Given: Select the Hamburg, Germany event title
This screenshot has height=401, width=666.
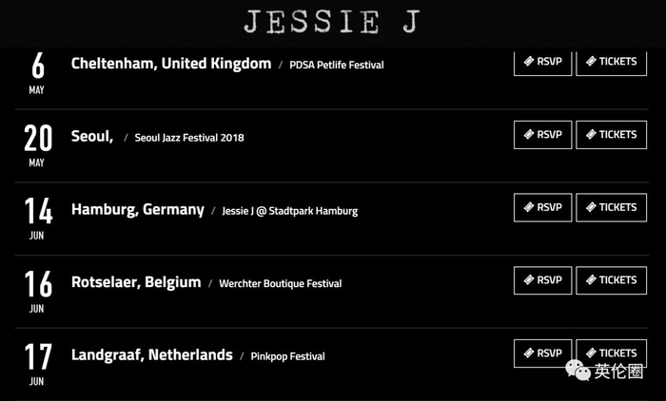Looking at the screenshot, I should coord(137,209).
